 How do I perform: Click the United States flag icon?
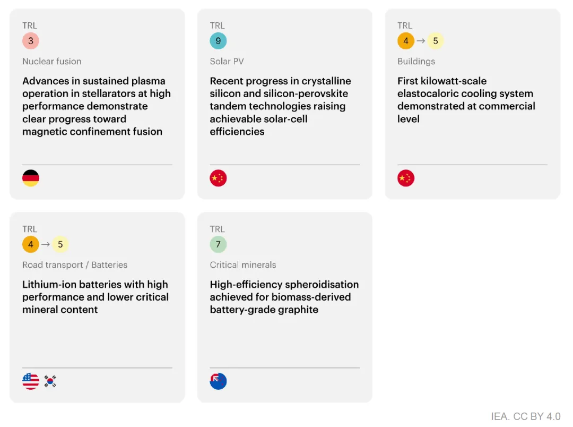pyautogui.click(x=31, y=381)
